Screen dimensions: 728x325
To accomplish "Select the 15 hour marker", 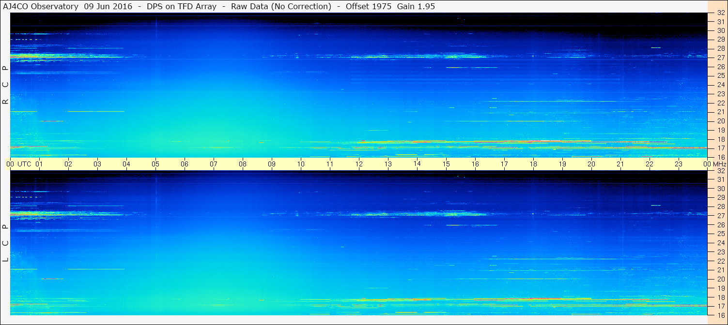I will [446, 164].
